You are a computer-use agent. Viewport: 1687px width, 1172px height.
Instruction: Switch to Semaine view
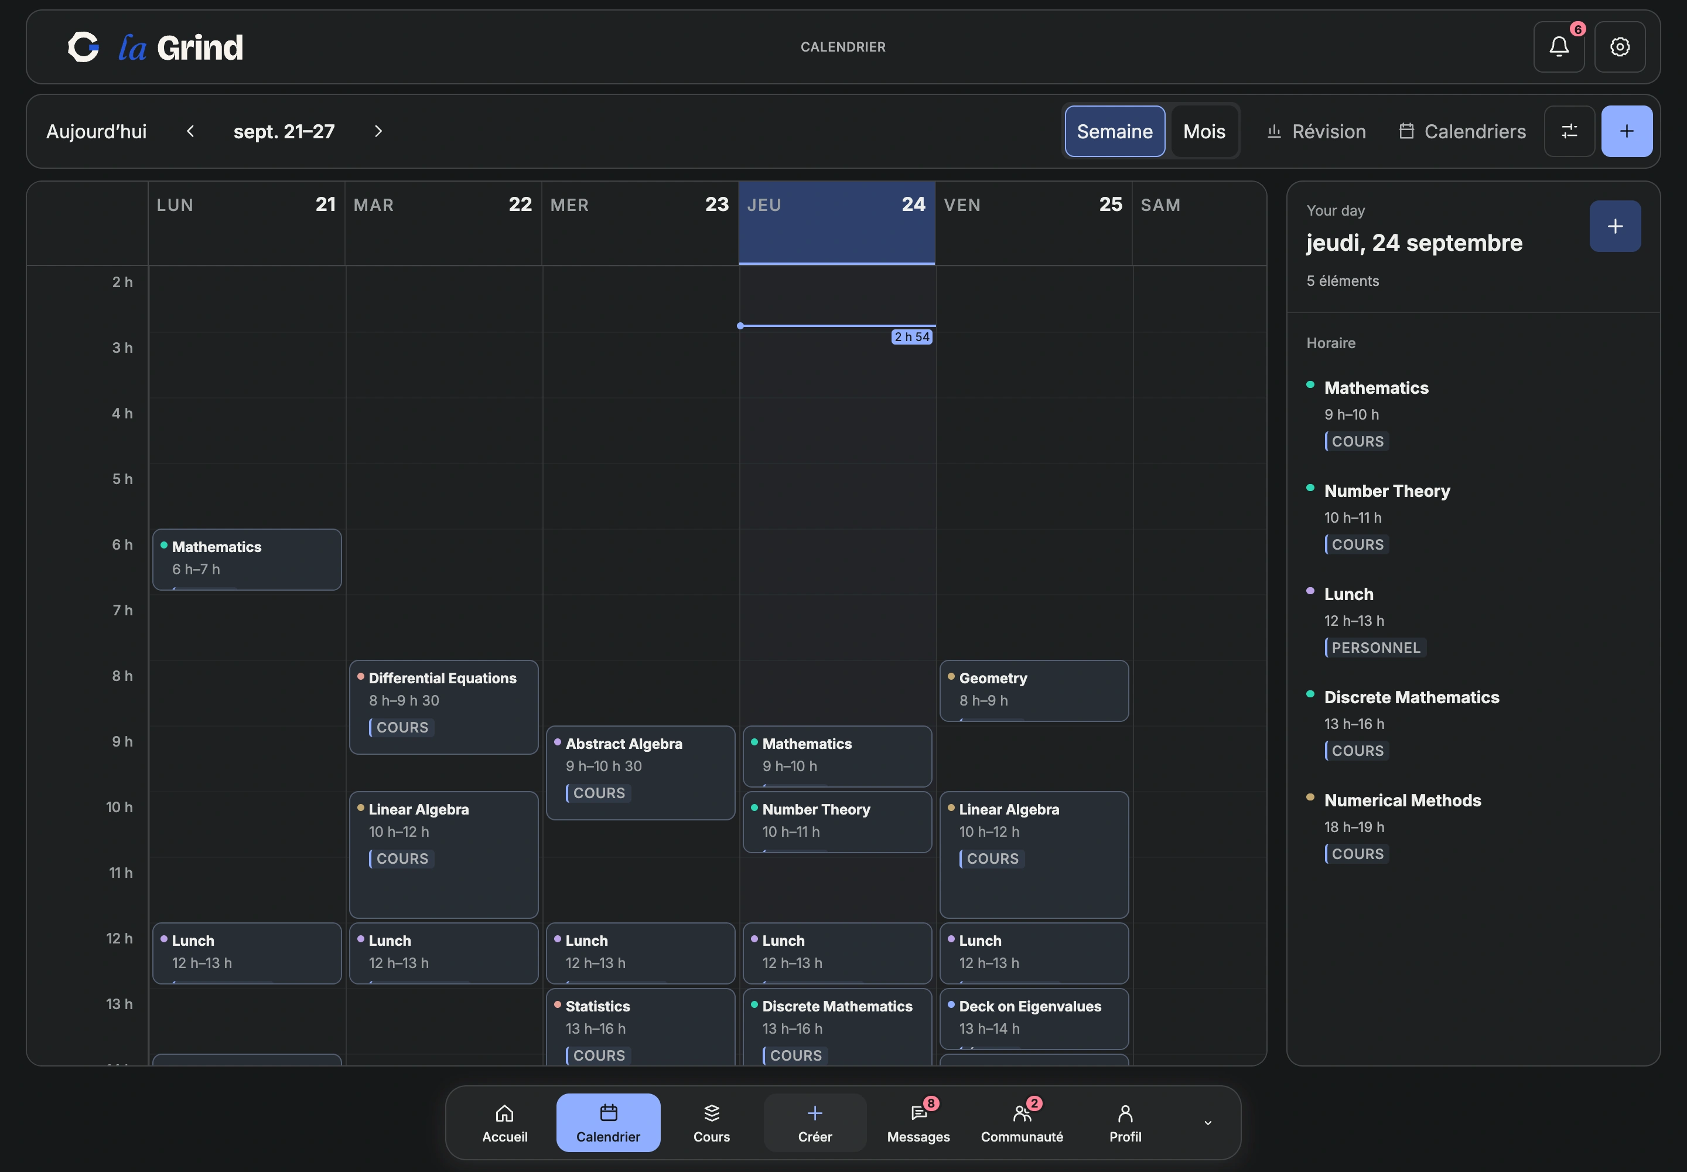pyautogui.click(x=1114, y=131)
